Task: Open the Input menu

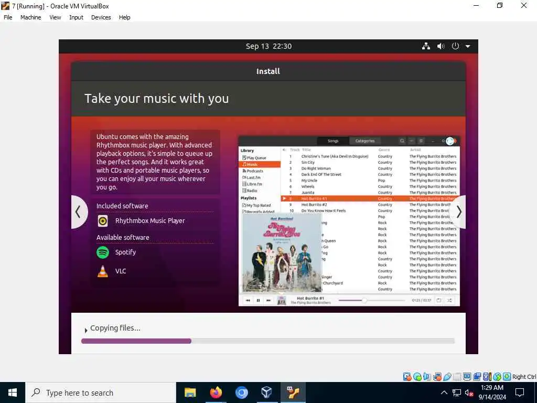Action: point(76,17)
